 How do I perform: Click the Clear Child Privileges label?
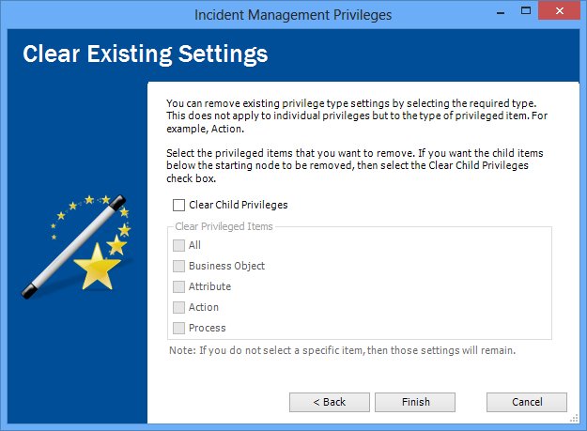(x=239, y=205)
